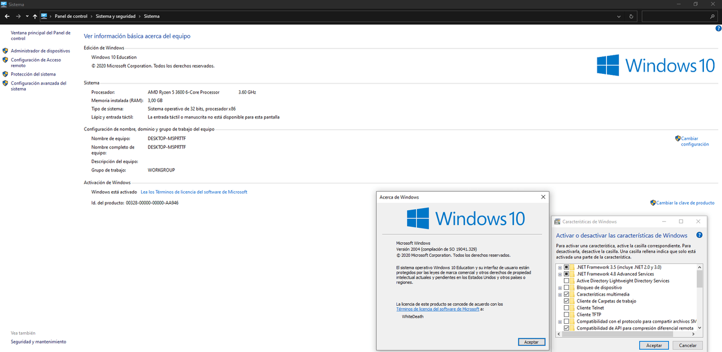Click folder icon of Cliente Telnet

point(573,308)
